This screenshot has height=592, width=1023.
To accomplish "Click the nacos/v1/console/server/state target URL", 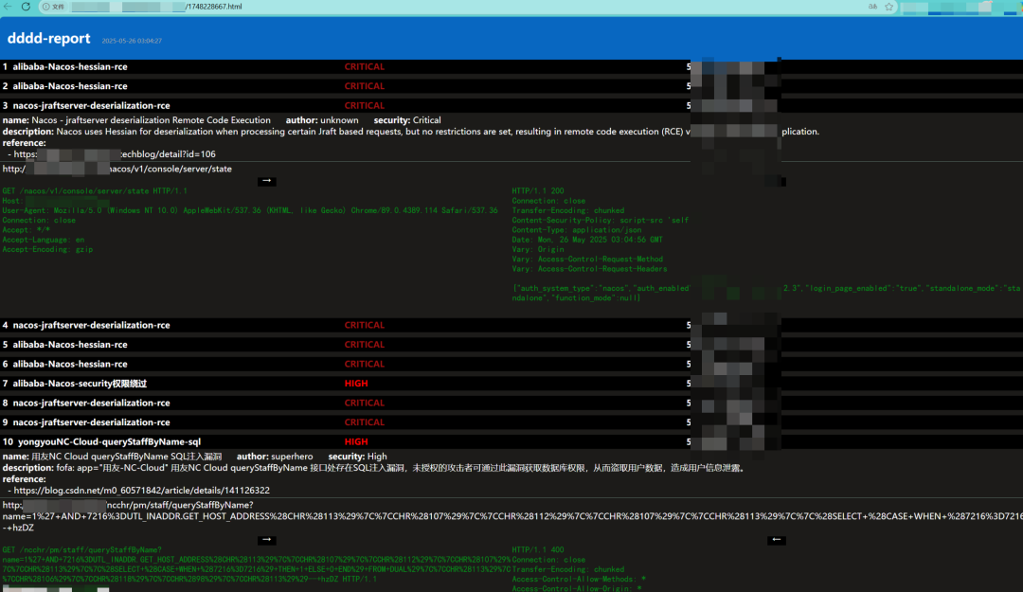I will (117, 169).
